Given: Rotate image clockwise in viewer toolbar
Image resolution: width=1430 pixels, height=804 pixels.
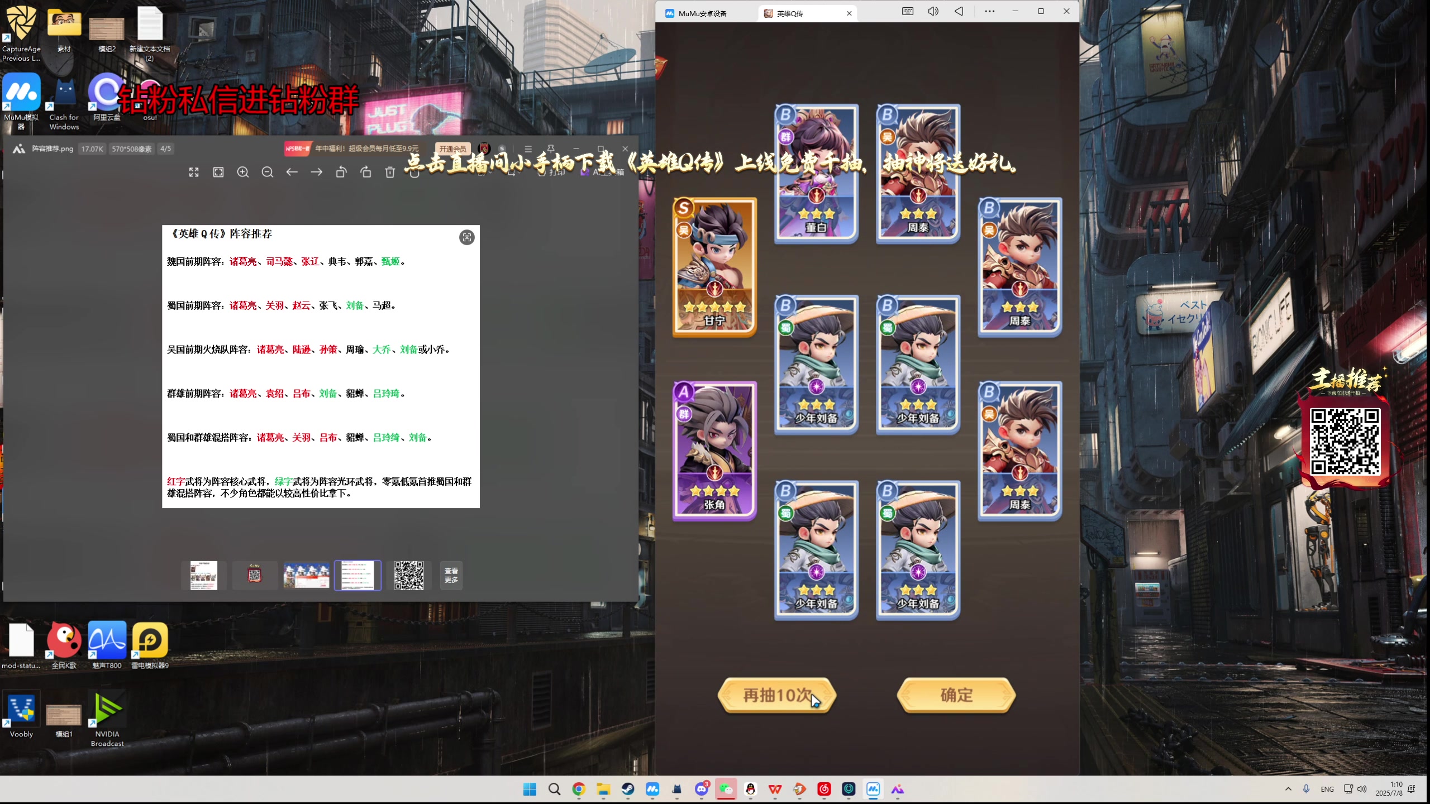Looking at the screenshot, I should pyautogui.click(x=366, y=172).
